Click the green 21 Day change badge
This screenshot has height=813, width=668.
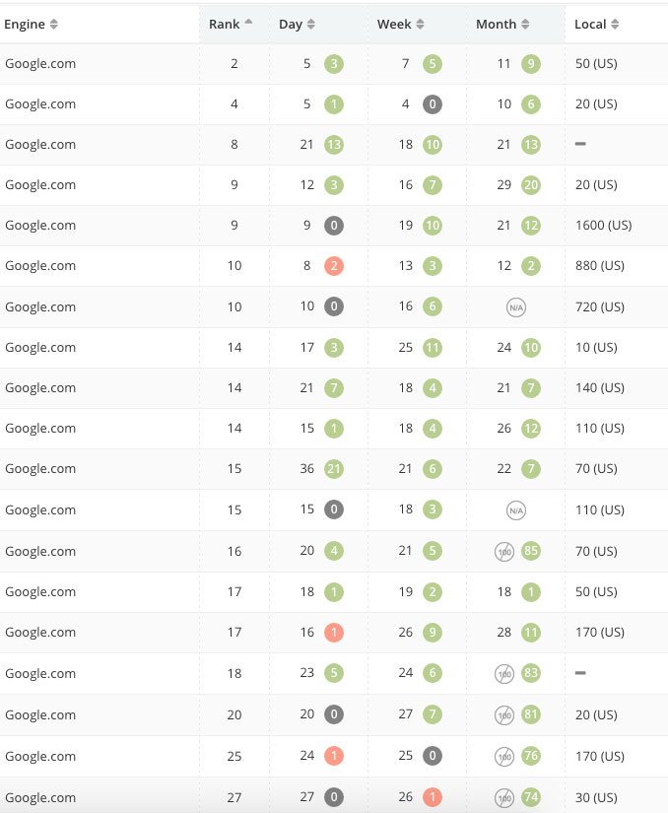[334, 469]
